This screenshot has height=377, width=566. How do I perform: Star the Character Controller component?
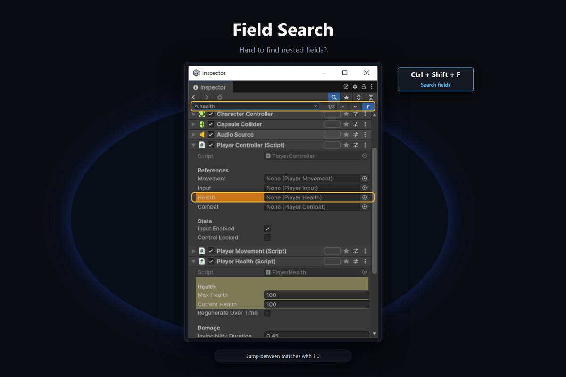[346, 114]
